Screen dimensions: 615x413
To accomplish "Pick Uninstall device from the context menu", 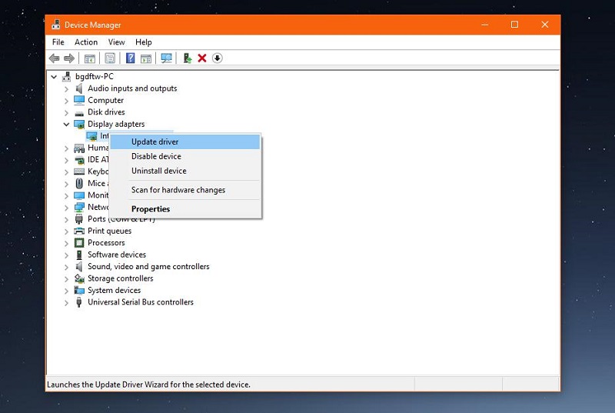I will click(158, 171).
